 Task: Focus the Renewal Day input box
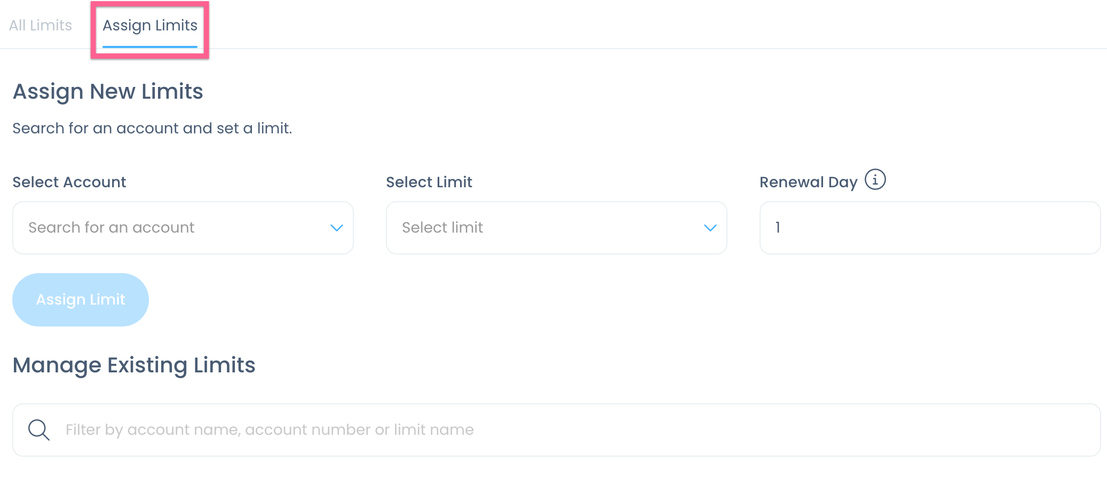(x=930, y=228)
